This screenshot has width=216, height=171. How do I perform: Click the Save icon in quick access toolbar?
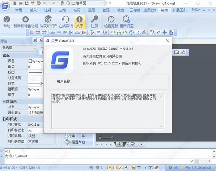point(27,3)
